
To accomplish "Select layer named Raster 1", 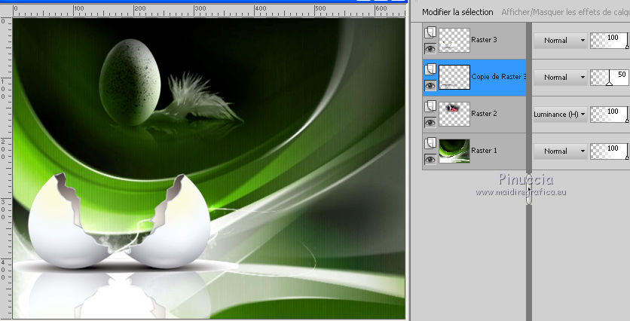I will pyautogui.click(x=484, y=150).
